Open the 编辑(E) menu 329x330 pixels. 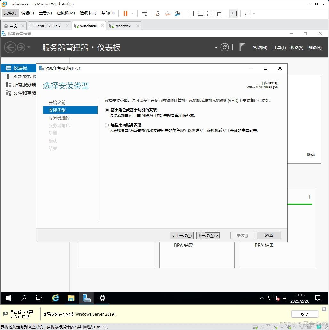click(28, 13)
